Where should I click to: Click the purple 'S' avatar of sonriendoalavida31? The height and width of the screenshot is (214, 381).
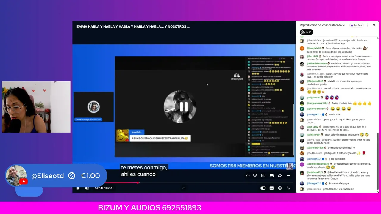(302, 164)
